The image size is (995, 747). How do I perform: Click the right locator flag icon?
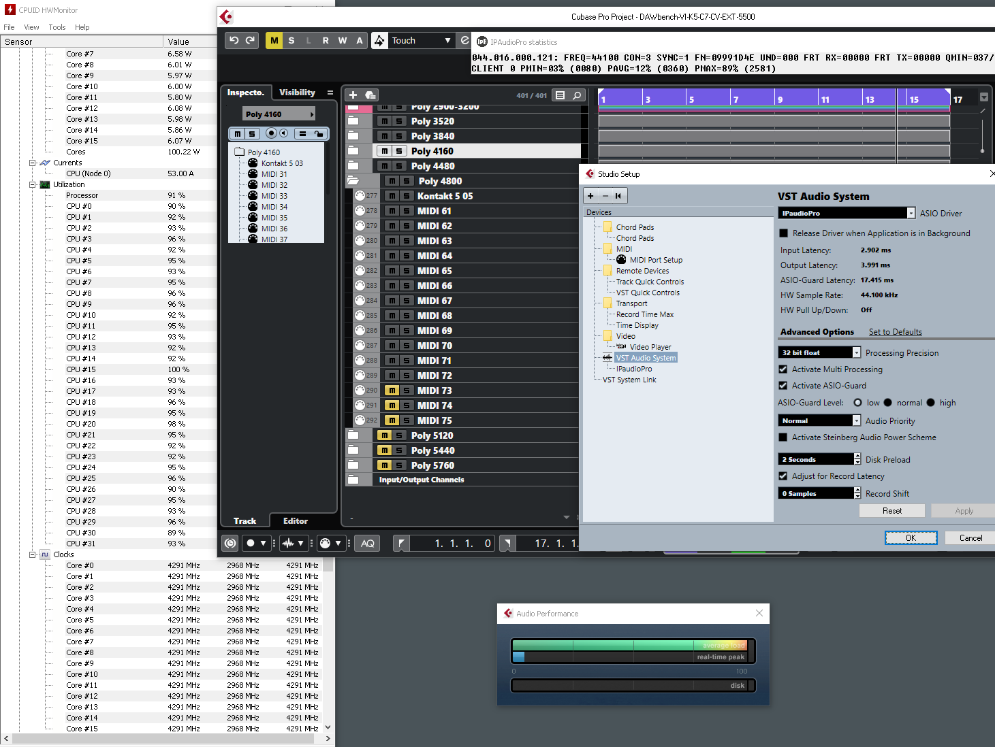507,543
